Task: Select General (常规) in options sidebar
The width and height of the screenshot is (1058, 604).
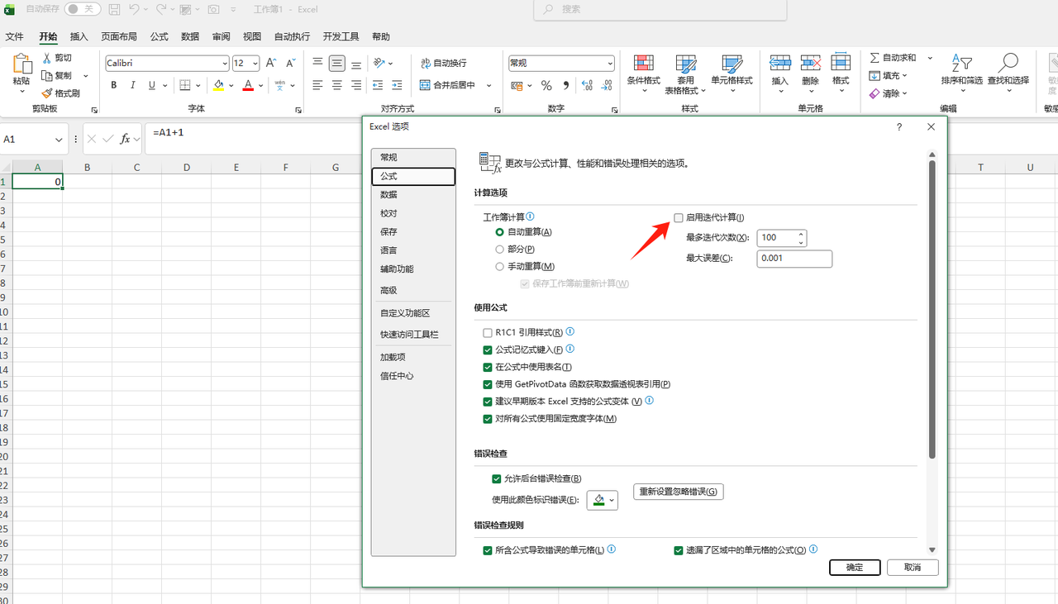Action: coord(413,157)
